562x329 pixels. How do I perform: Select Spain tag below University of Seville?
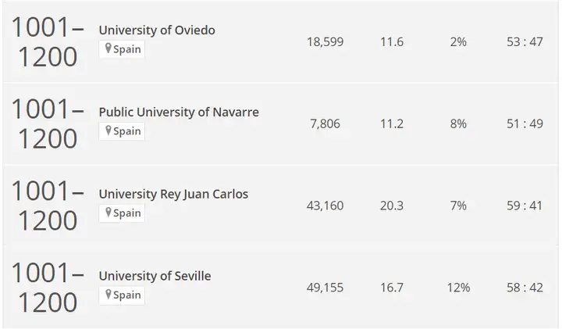click(x=122, y=295)
